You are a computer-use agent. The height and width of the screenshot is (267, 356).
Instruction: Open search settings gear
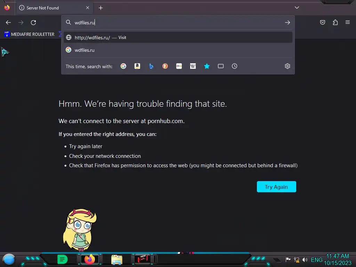tap(288, 66)
